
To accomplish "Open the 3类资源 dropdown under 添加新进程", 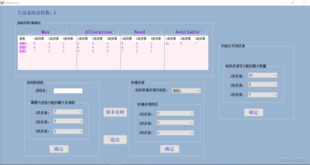I will [x=68, y=131].
